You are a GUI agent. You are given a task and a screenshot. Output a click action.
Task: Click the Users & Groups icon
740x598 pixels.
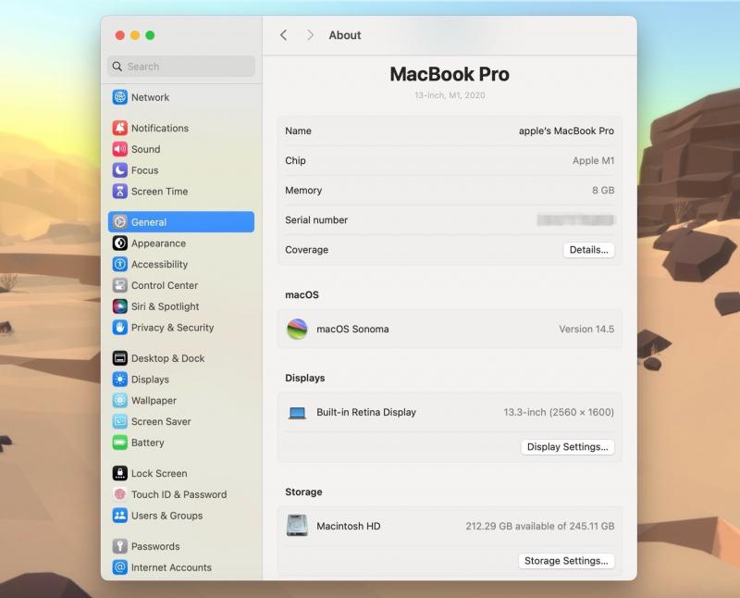(x=120, y=516)
